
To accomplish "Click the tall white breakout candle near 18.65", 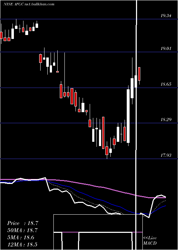I will pos(128,116).
